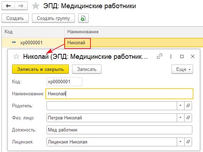The image size is (203, 152).
Task: Click Записать и закрыть
Action: pos(40,69)
